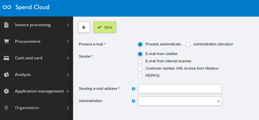Click the Application management gear icon
Screen dimensions: 259x120
pos(6,91)
